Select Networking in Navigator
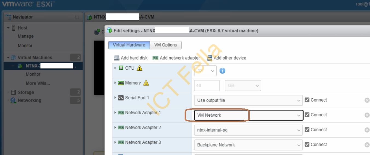The width and height of the screenshot is (370, 155). tap(30, 100)
